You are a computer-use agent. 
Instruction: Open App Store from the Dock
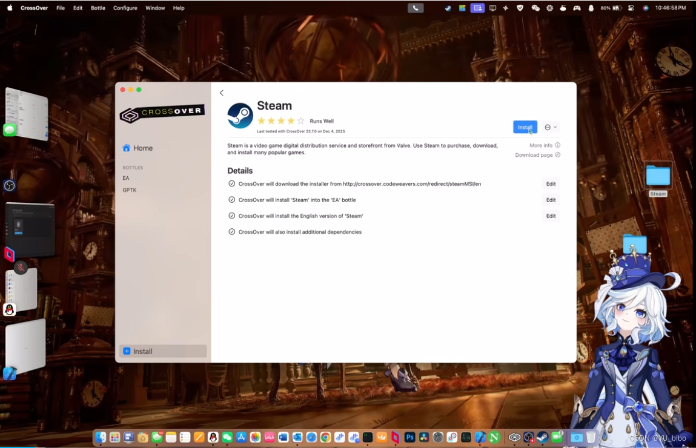(x=241, y=437)
